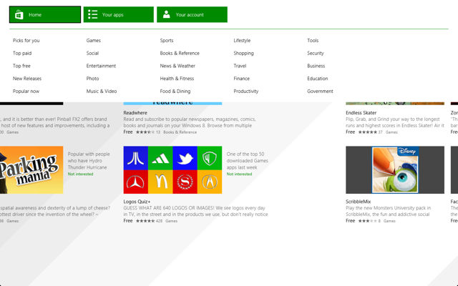Open the Government category

coord(320,92)
